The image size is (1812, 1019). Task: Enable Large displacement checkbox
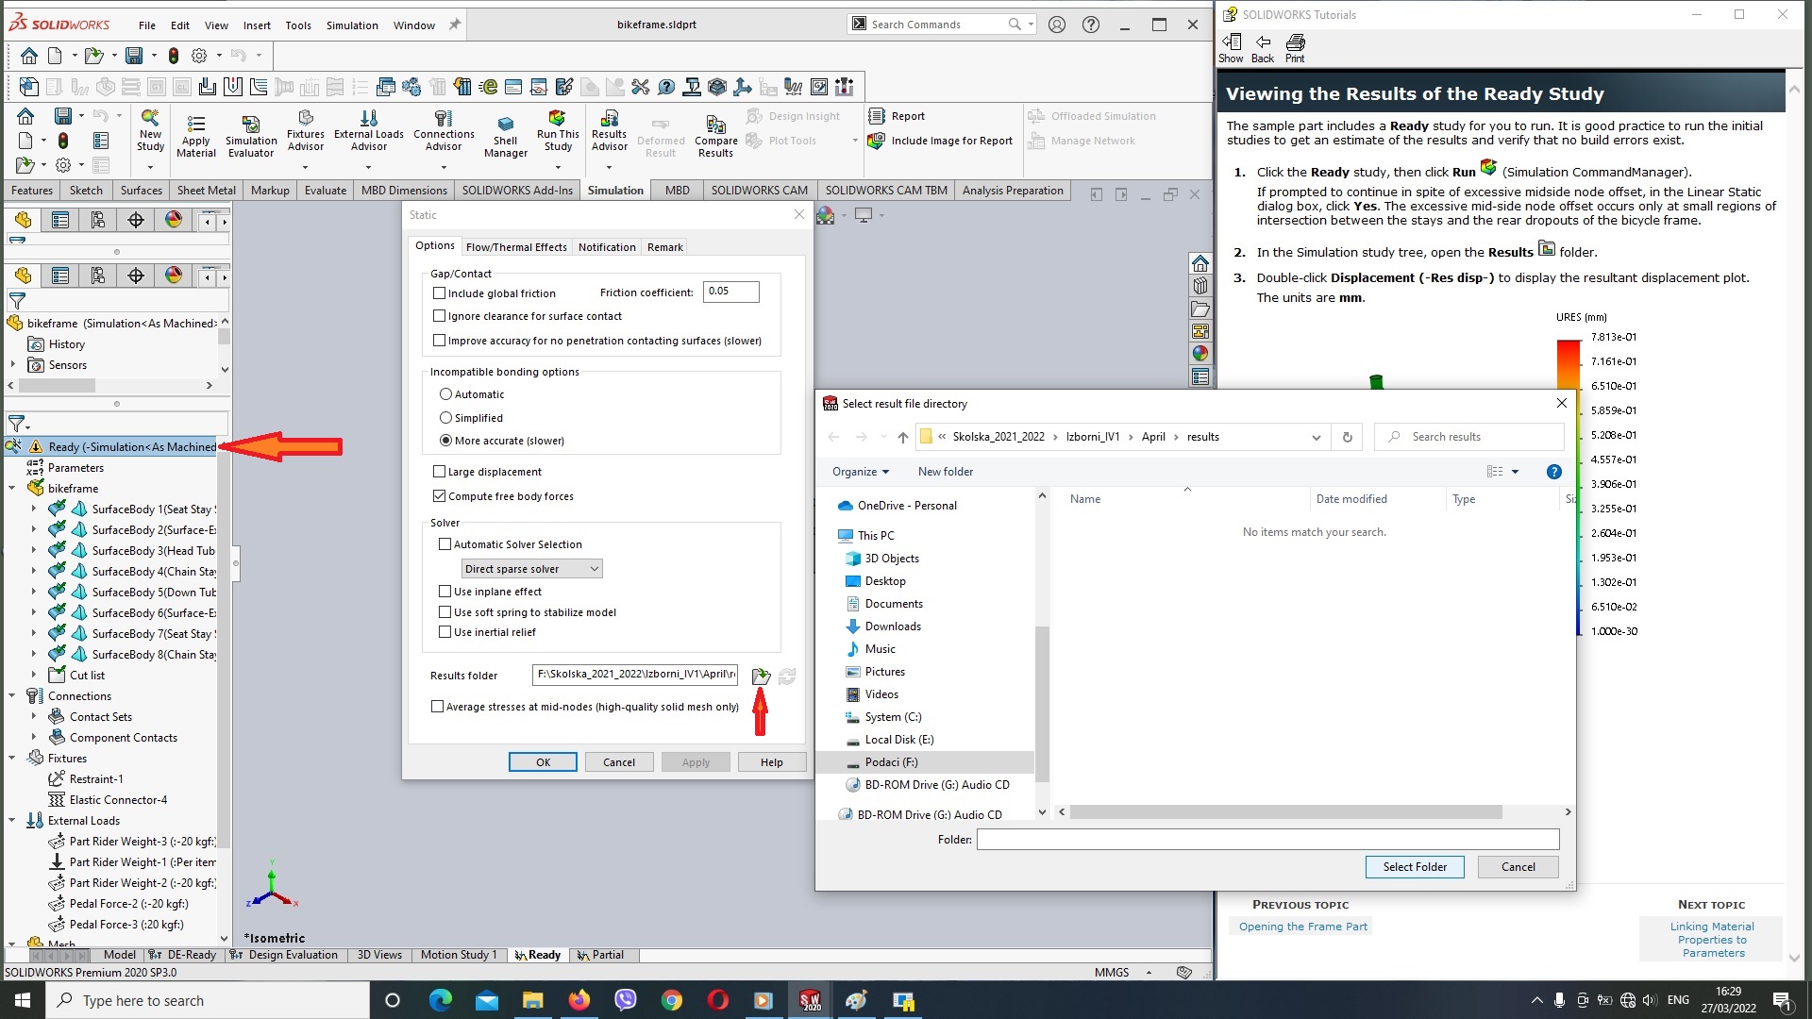439,472
